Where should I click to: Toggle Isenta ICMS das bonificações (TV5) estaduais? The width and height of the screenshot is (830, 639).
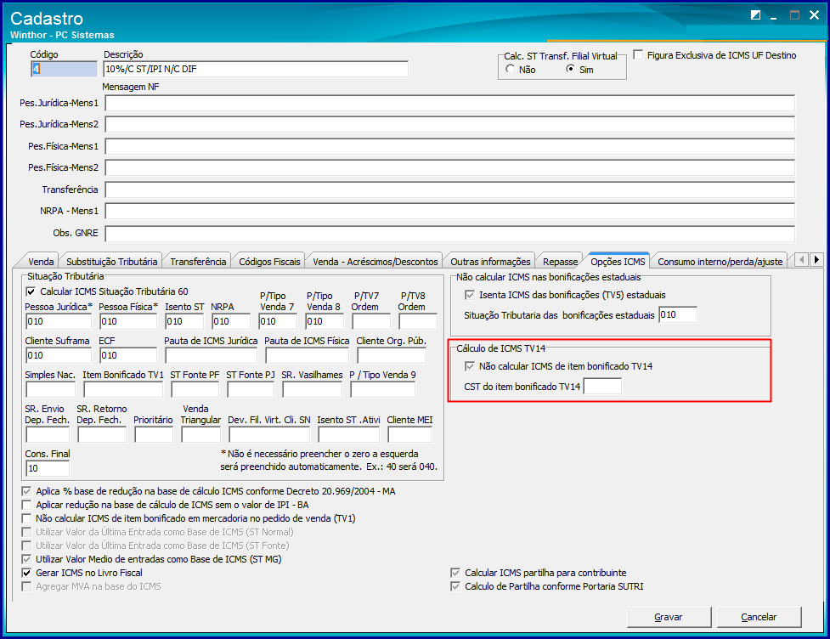[470, 295]
